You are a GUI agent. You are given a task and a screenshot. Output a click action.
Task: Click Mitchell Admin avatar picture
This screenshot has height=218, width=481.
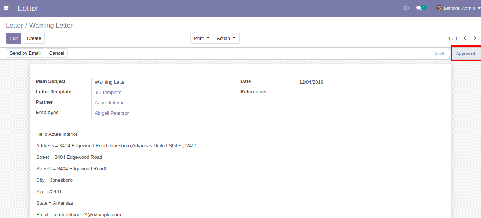point(439,8)
